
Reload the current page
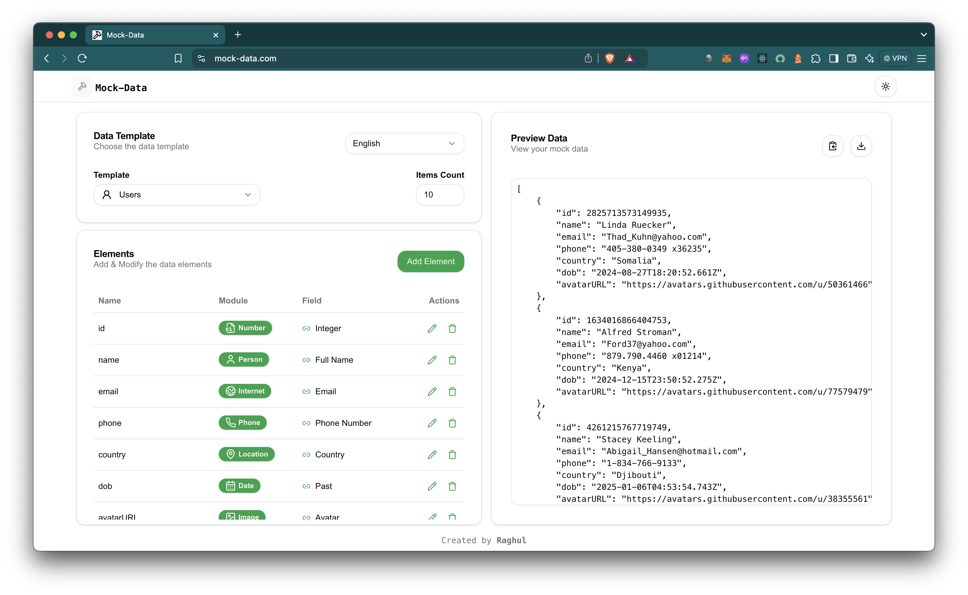tap(82, 58)
